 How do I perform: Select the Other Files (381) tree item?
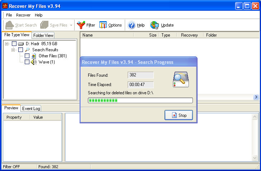click(x=53, y=56)
